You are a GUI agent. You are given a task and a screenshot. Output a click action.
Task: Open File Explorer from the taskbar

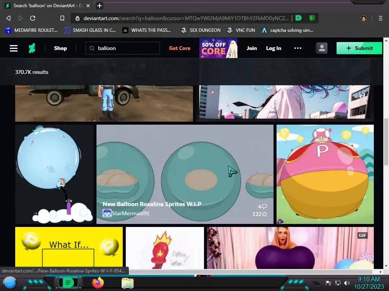coord(128,283)
